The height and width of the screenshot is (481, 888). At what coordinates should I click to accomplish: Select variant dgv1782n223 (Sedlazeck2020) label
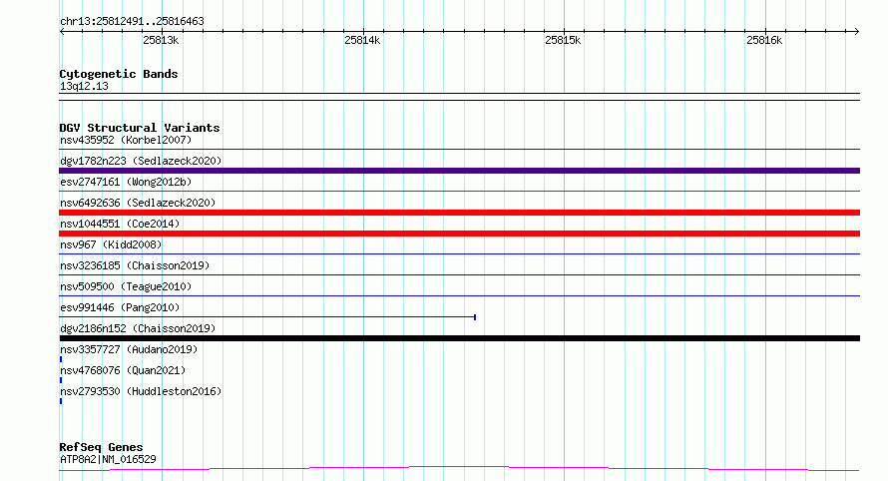141,161
